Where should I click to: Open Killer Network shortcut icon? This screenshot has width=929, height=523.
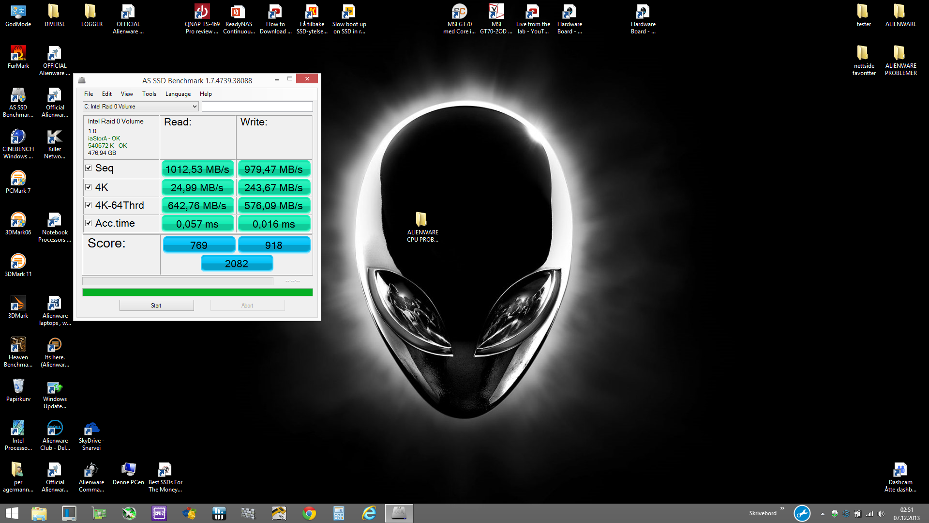tap(55, 144)
